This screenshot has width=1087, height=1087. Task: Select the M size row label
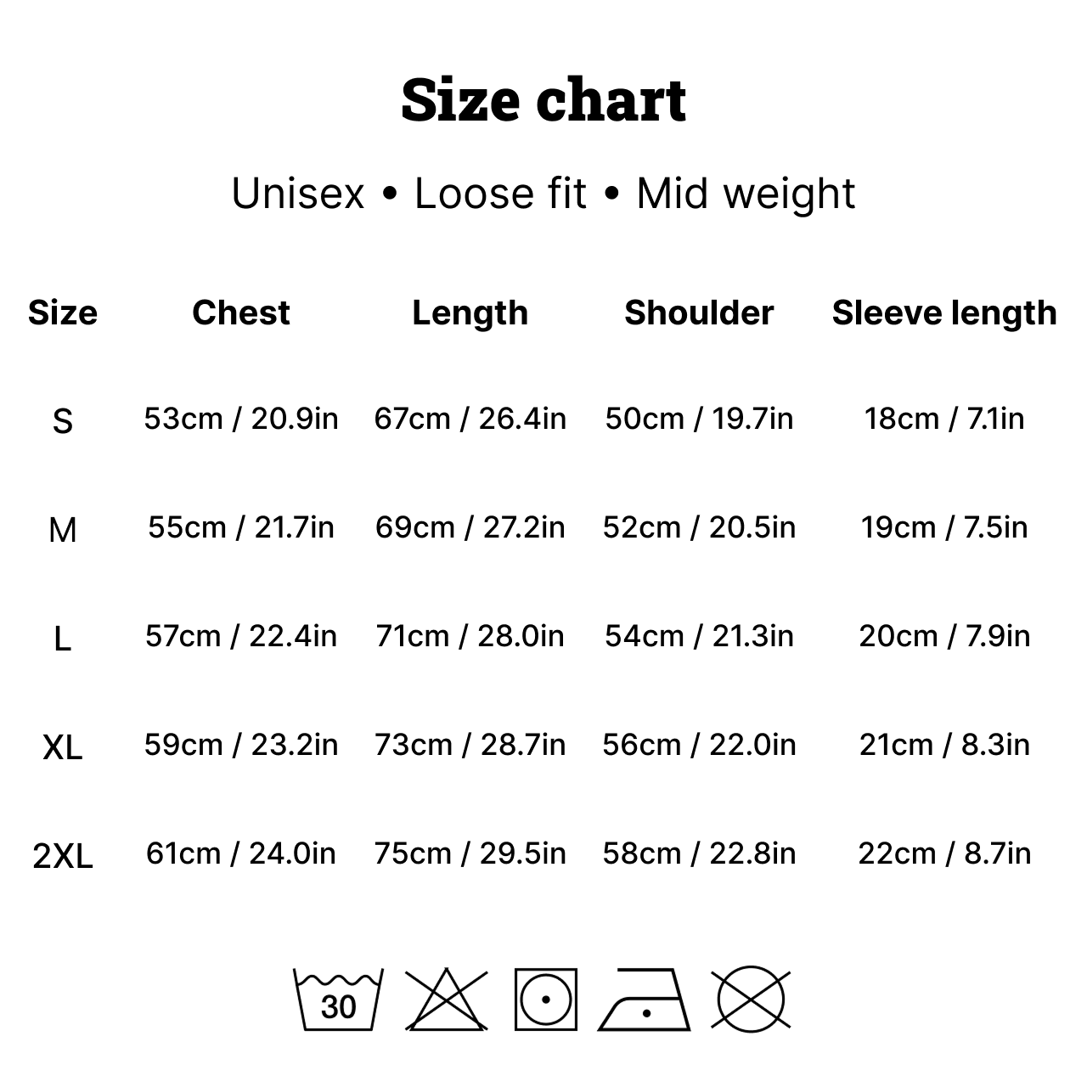[63, 530]
